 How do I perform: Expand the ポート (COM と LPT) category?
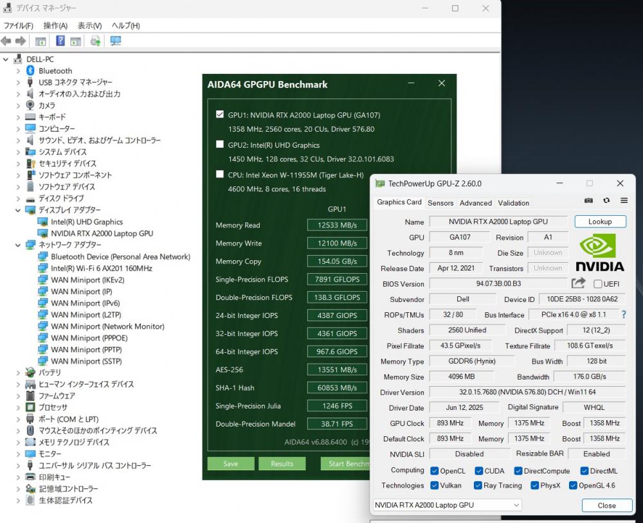coord(18,420)
